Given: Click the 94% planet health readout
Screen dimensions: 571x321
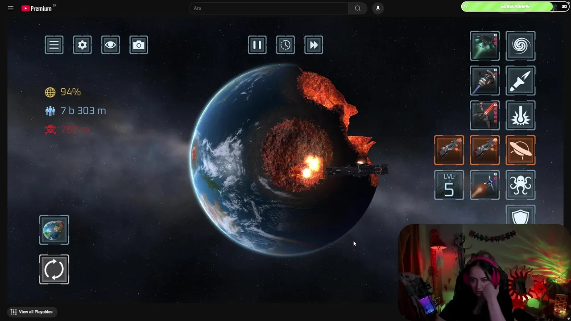Looking at the screenshot, I should point(63,92).
